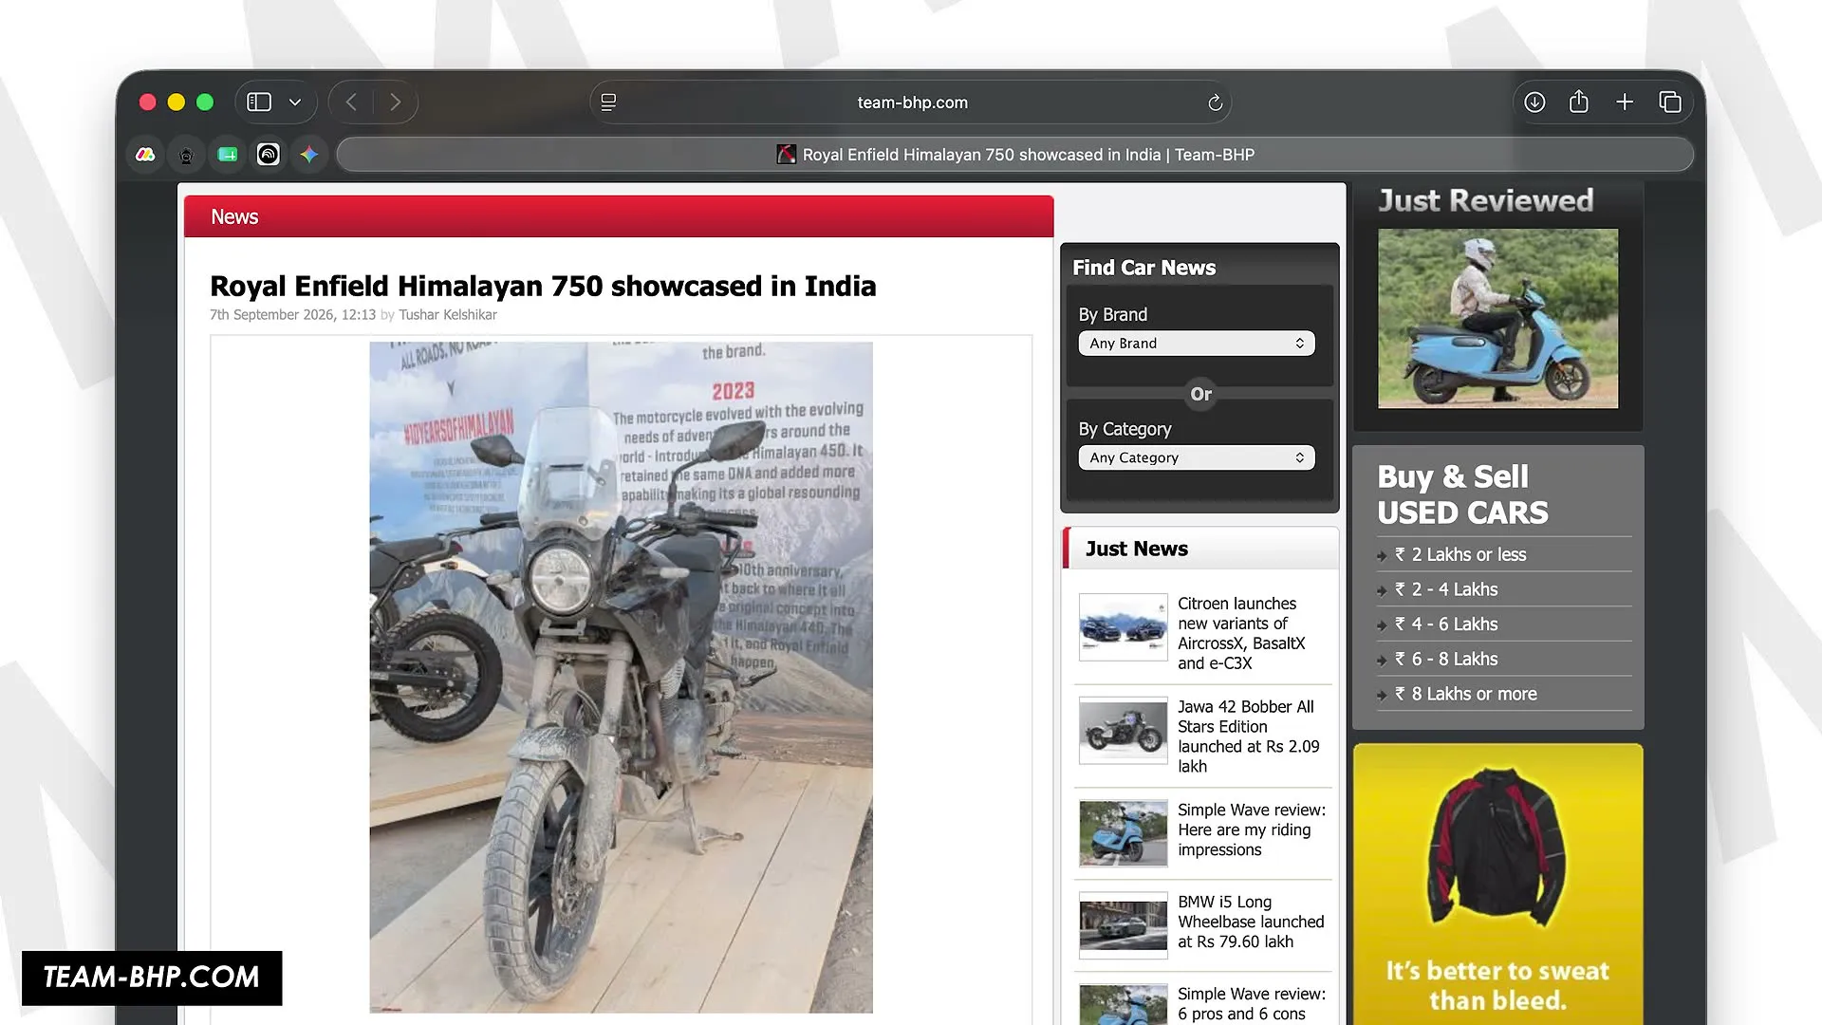This screenshot has width=1822, height=1025.
Task: Select ₹ 6 - 8 Lakhs used cars
Action: coord(1445,660)
